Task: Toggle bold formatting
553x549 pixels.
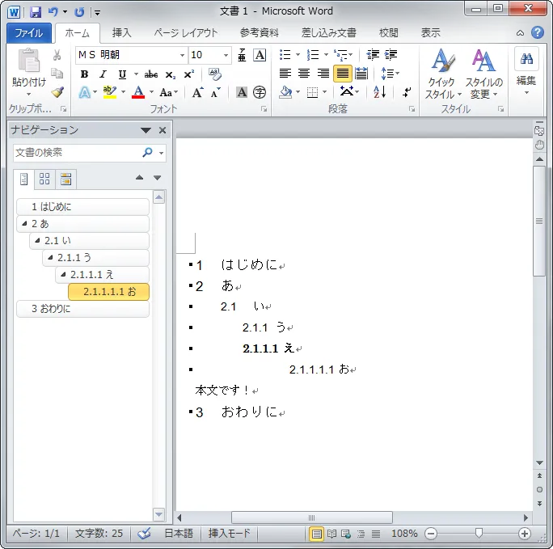Action: pos(84,74)
